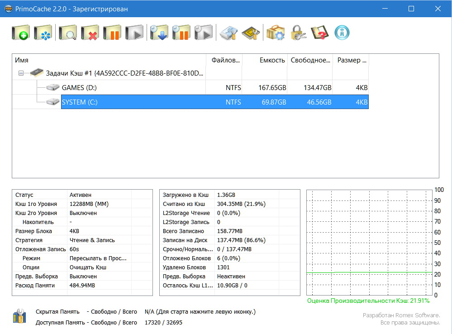Click the 12288MB (MM) level-1 cache value
The width and height of the screenshot is (452, 334).
point(89,204)
